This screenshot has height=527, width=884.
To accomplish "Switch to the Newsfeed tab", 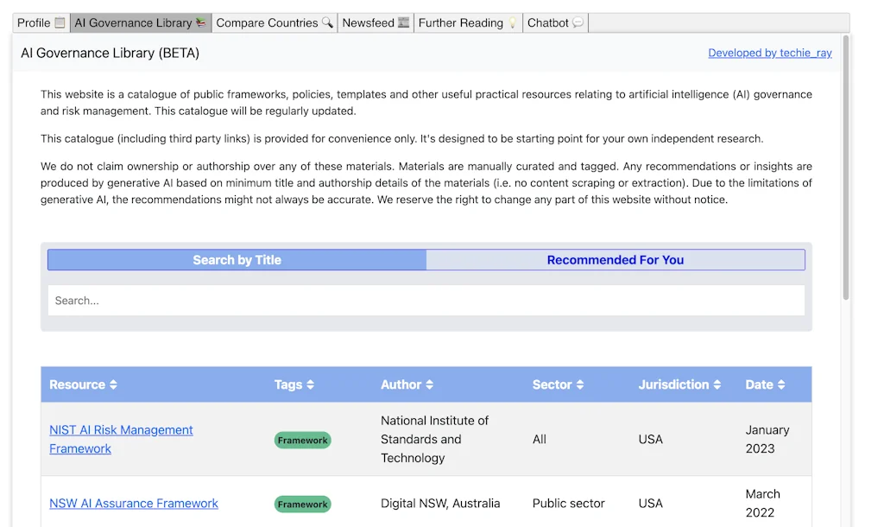I will (x=376, y=23).
